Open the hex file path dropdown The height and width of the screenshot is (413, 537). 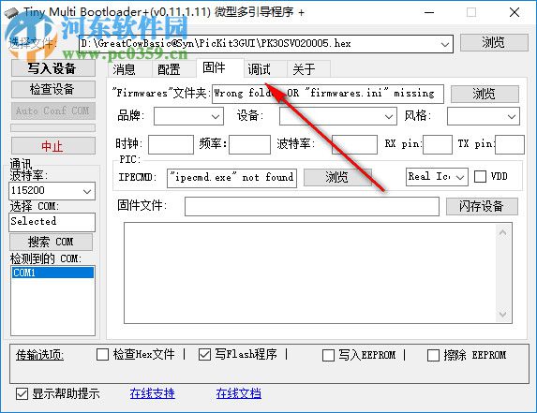(444, 44)
